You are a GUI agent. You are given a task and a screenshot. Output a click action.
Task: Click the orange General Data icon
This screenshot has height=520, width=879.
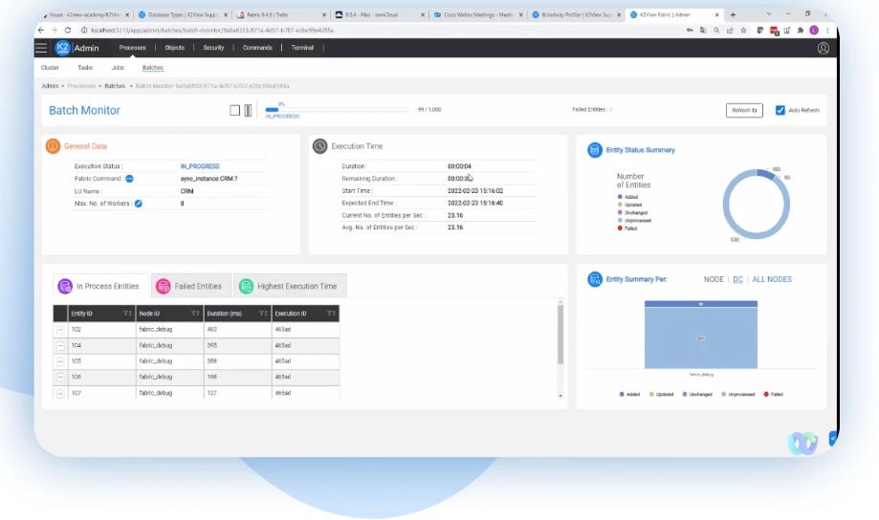click(53, 146)
